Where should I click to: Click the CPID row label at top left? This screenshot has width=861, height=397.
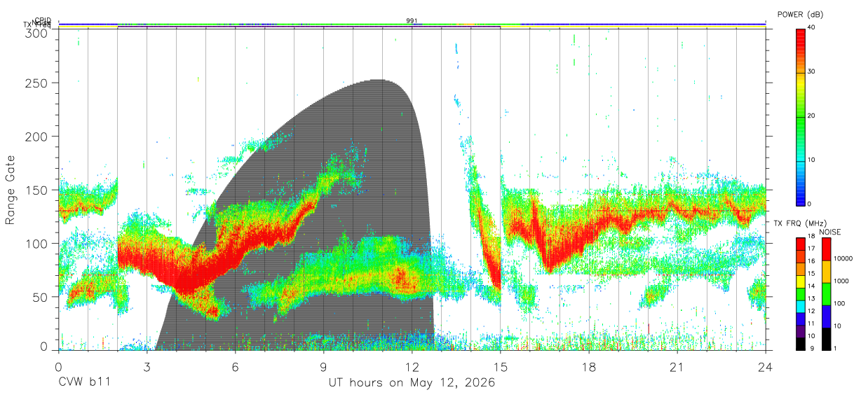click(43, 21)
